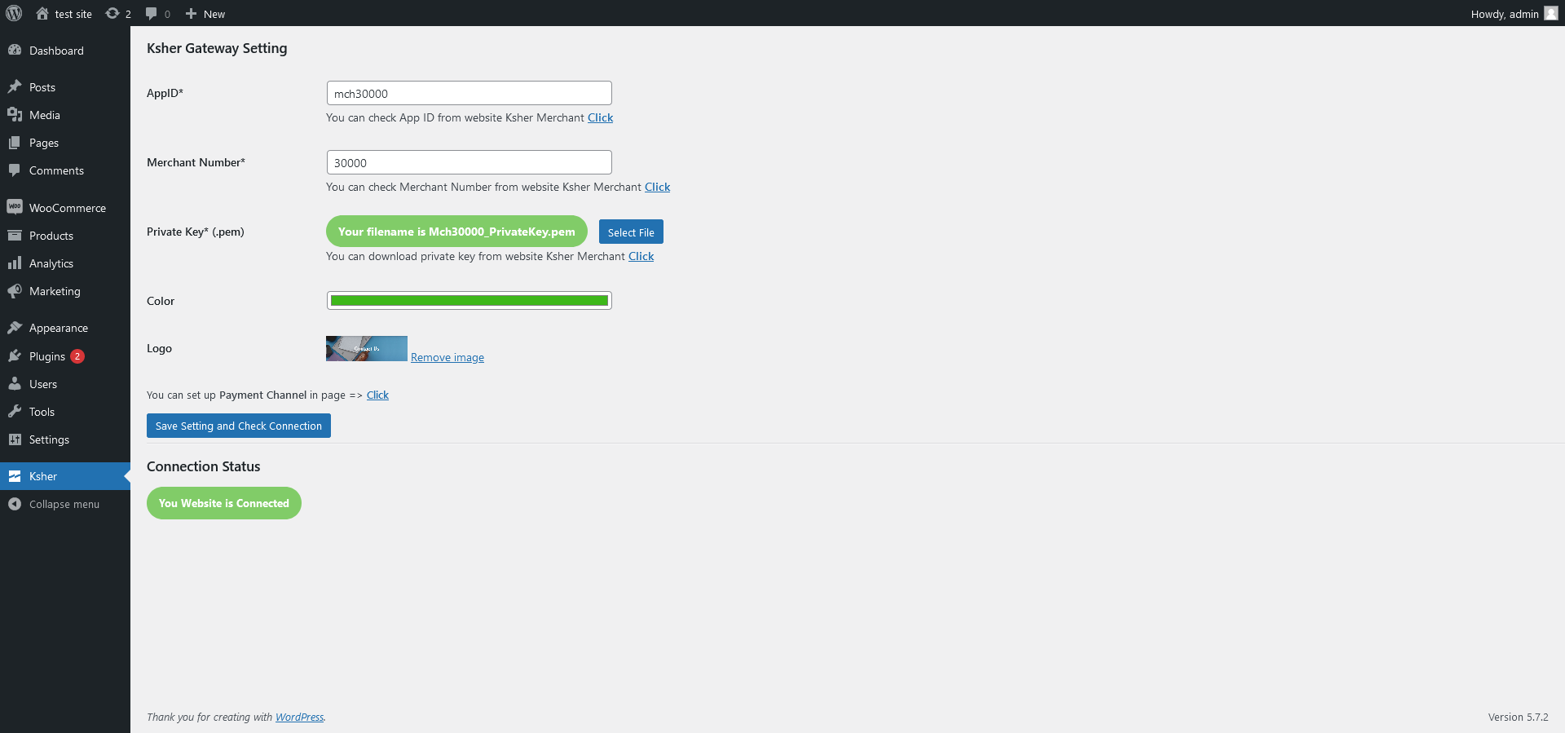Click the Remove image link
Image resolution: width=1565 pixels, height=733 pixels.
pyautogui.click(x=447, y=357)
